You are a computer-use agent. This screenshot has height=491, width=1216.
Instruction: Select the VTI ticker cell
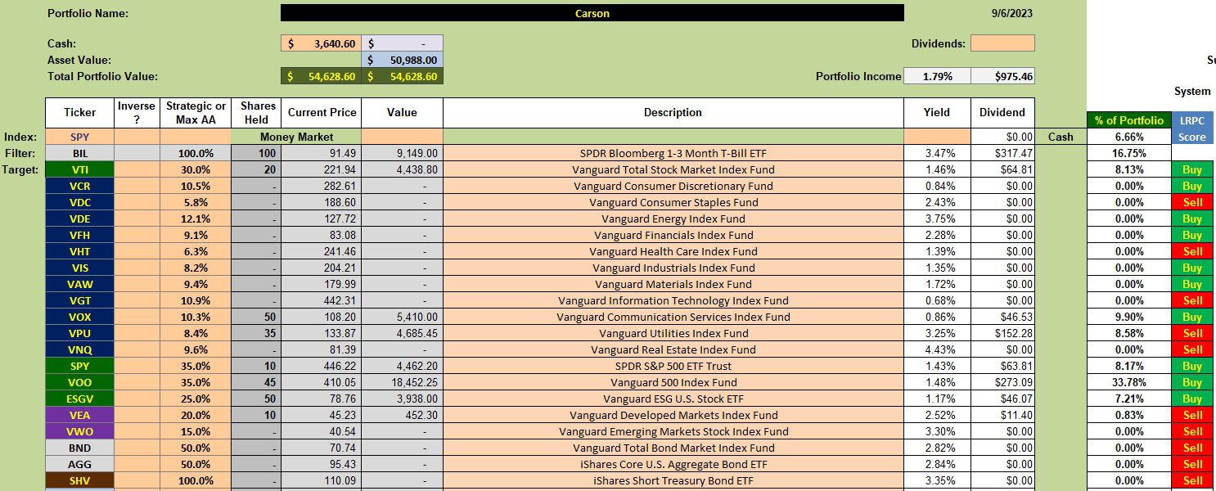[x=79, y=169]
